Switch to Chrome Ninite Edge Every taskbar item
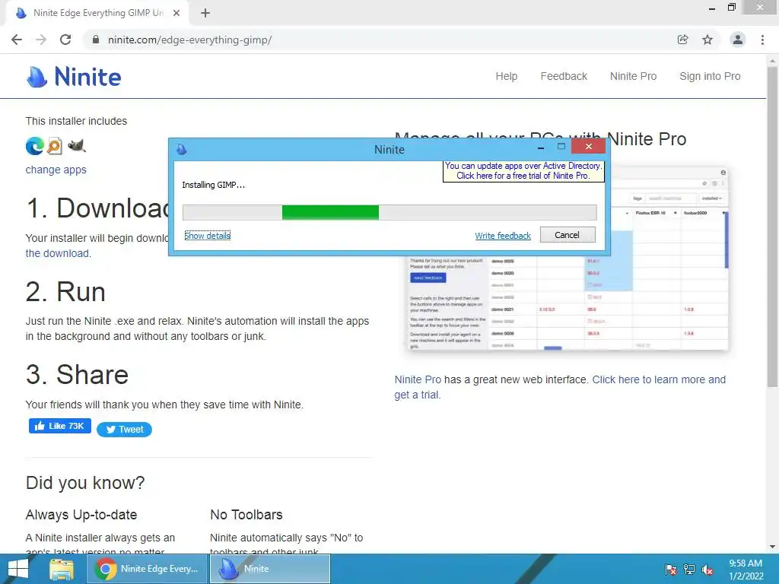 [x=147, y=569]
